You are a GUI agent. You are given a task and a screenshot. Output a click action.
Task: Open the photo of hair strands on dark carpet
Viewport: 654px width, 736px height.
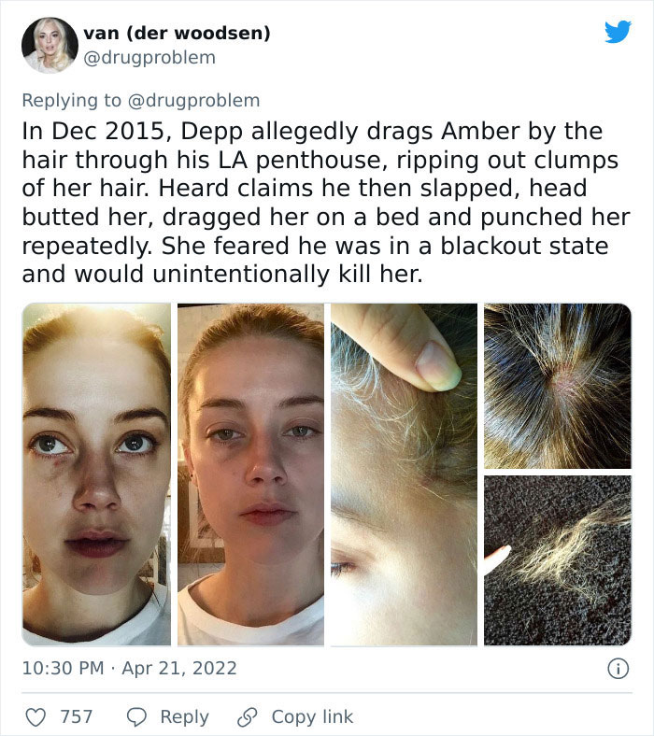click(558, 560)
